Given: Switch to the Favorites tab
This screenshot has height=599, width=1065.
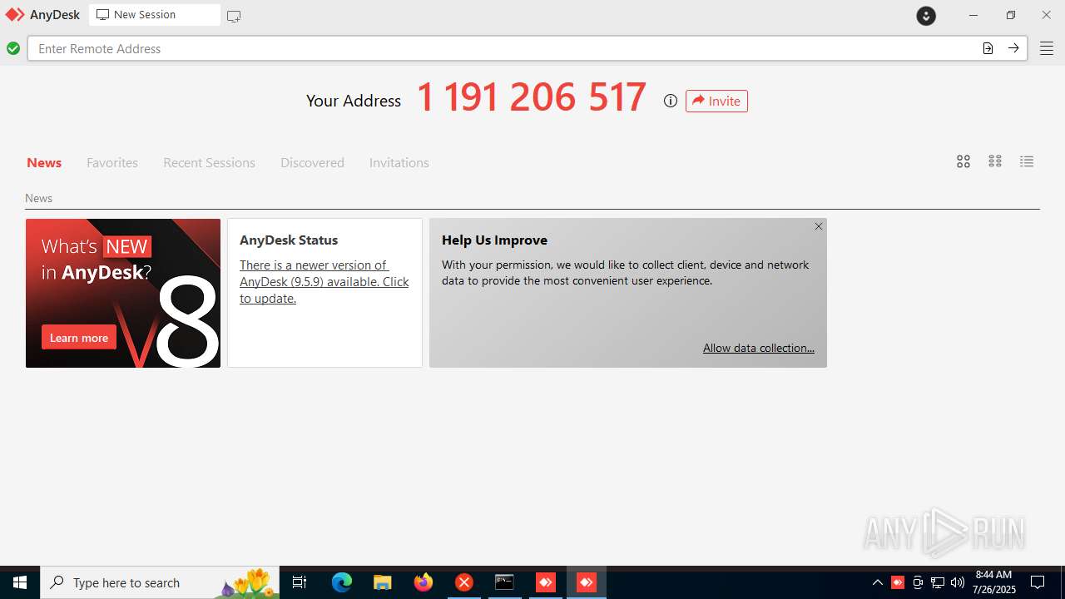Looking at the screenshot, I should pos(112,162).
